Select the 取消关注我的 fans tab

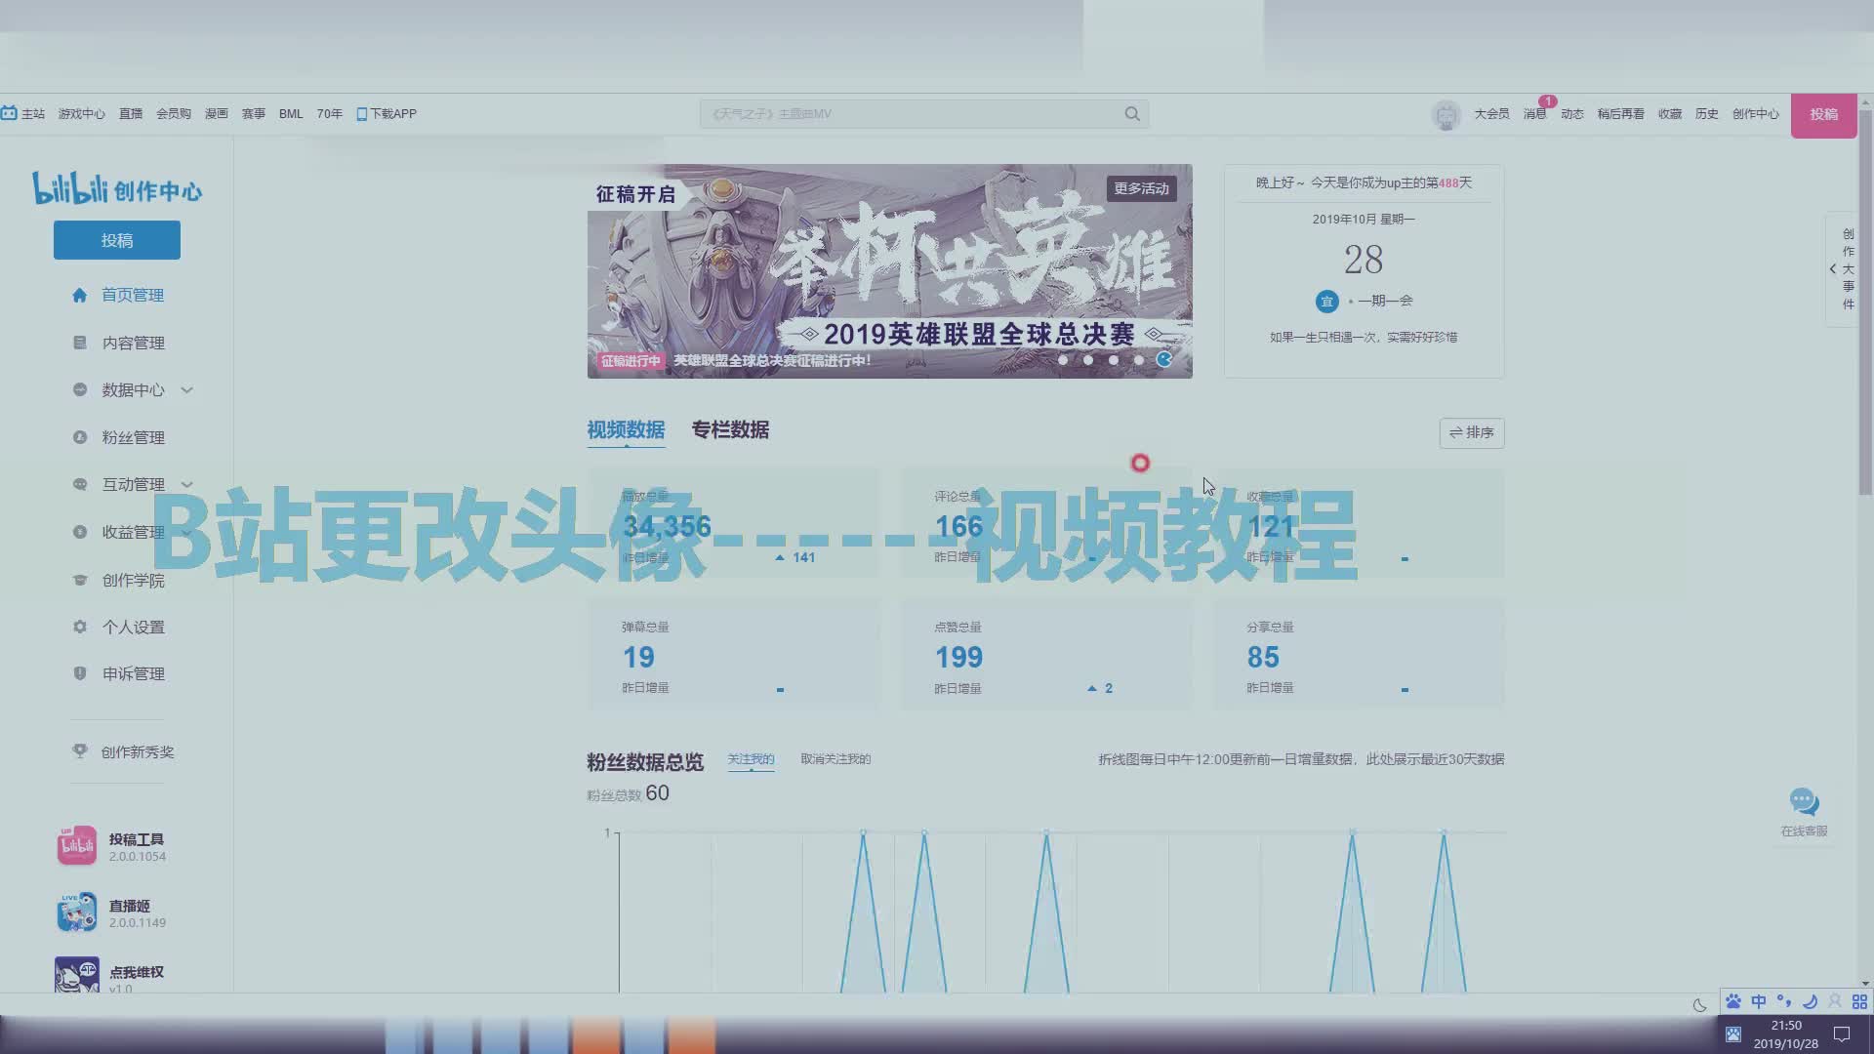(x=835, y=759)
